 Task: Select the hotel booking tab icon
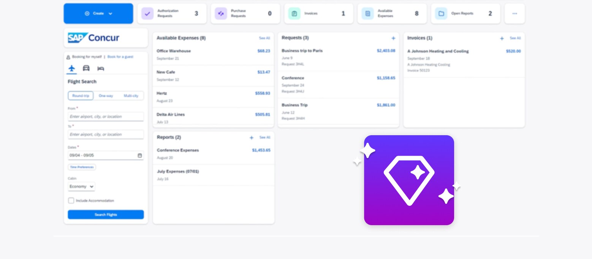click(x=101, y=68)
